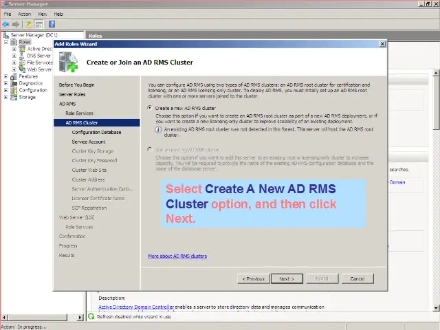Click the Back arrow toolbar icon

point(5,25)
